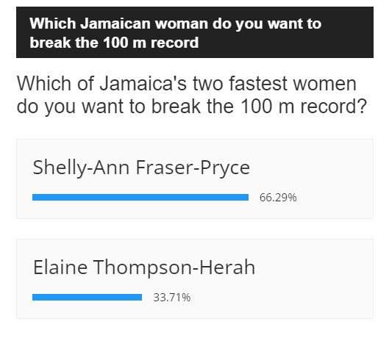Click the 33.71% percentage label
Image resolution: width=378 pixels, height=338 pixels.
click(172, 298)
